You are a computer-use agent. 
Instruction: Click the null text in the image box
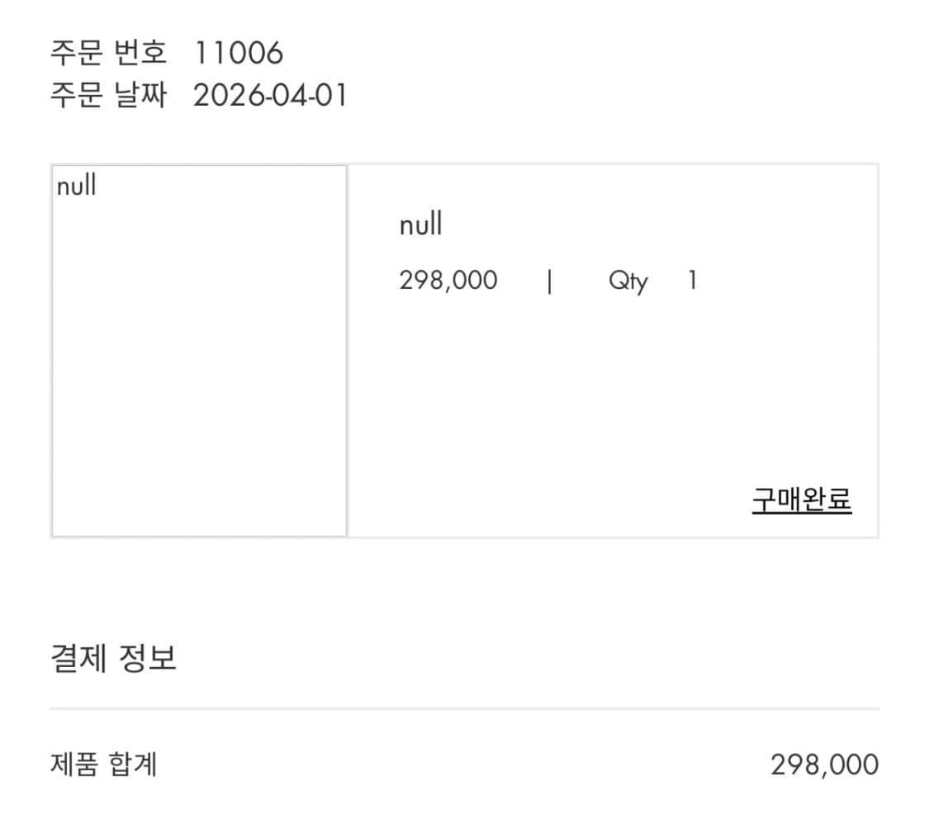(x=75, y=186)
